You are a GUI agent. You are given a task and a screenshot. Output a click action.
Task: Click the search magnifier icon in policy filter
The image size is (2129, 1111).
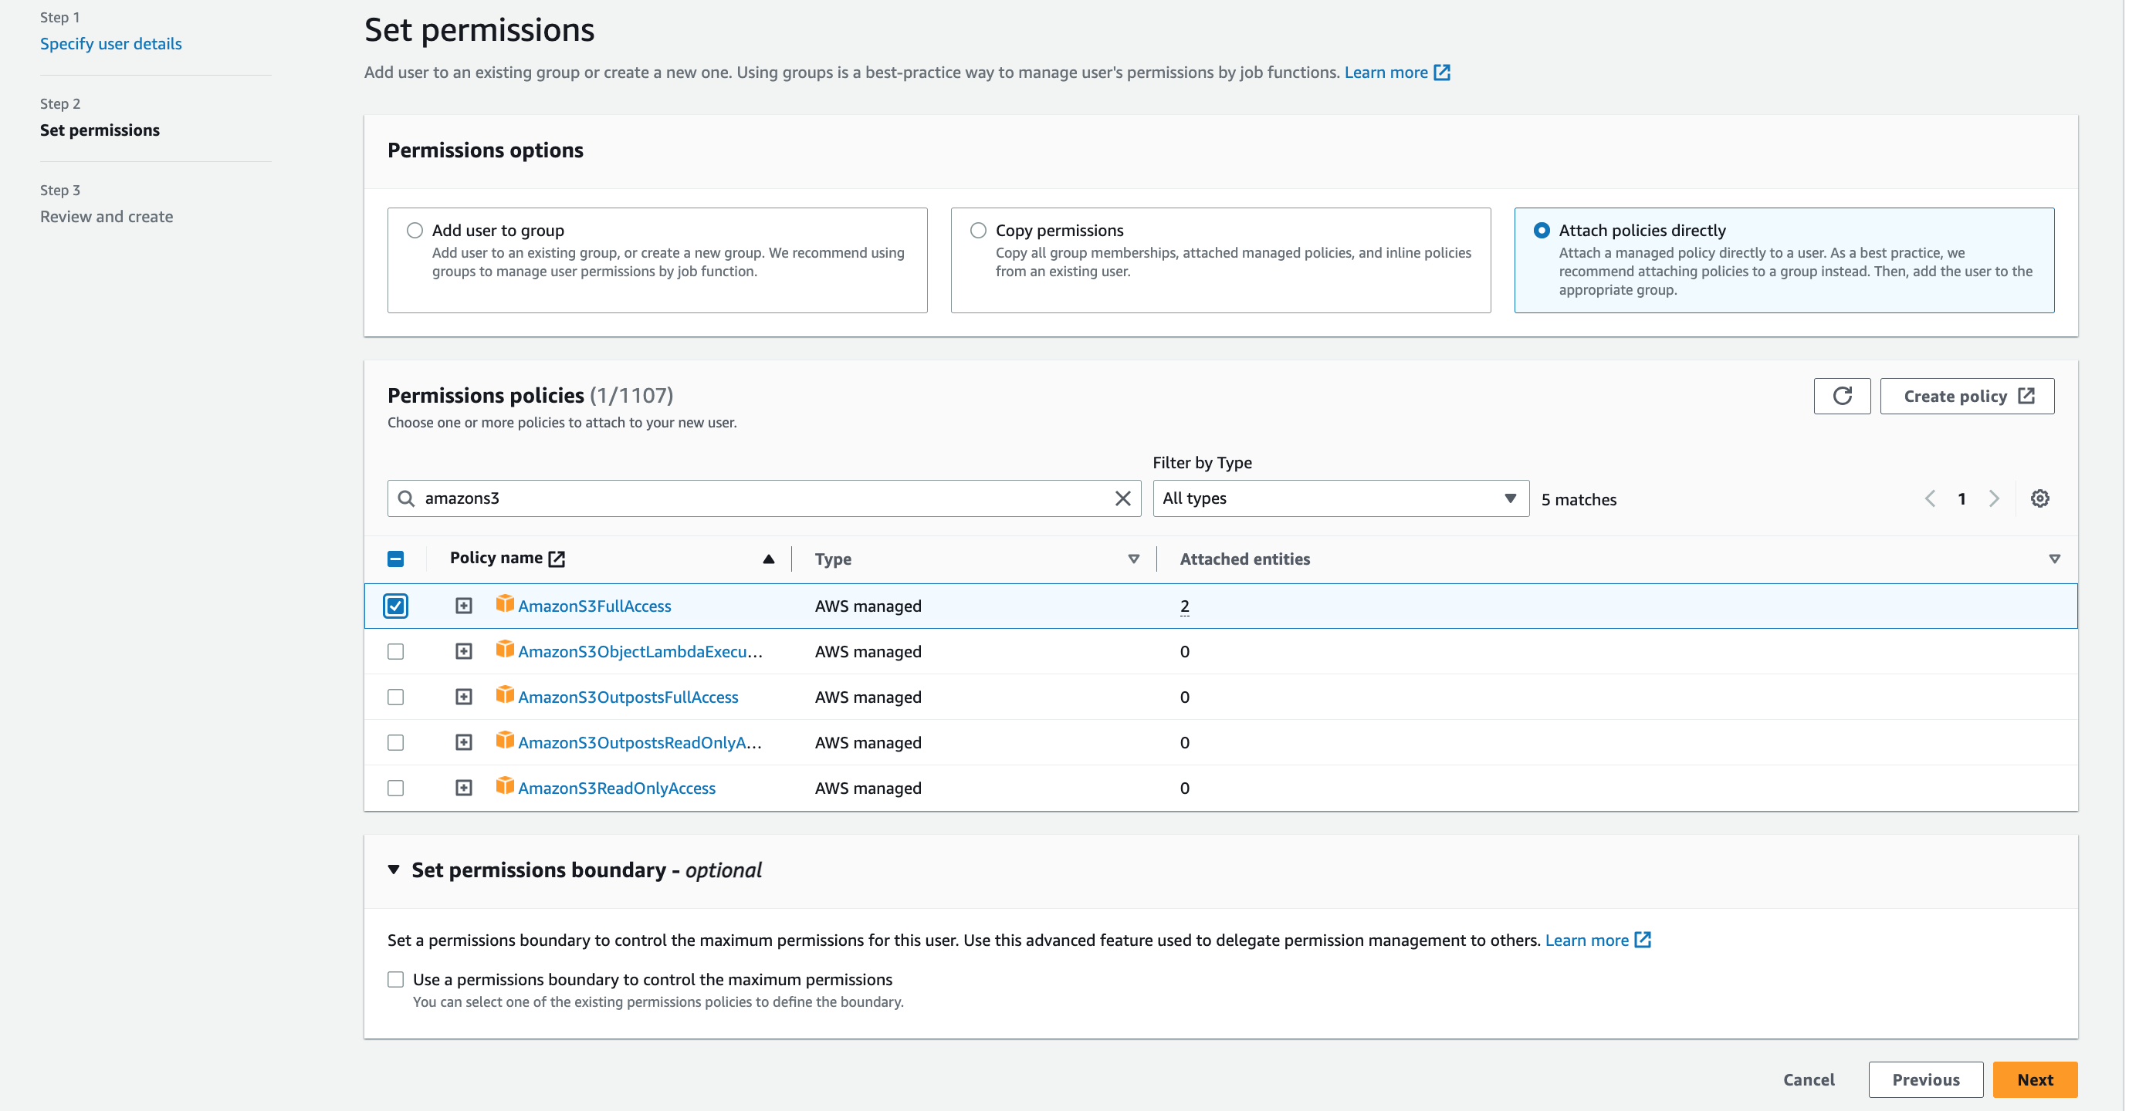[406, 498]
